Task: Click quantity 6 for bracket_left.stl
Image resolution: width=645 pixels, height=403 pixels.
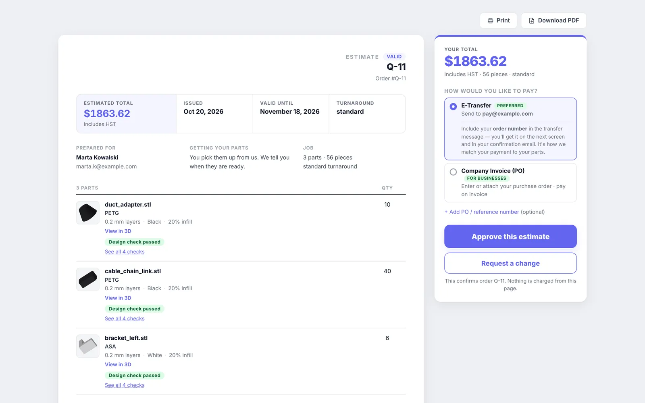Action: coord(387,338)
